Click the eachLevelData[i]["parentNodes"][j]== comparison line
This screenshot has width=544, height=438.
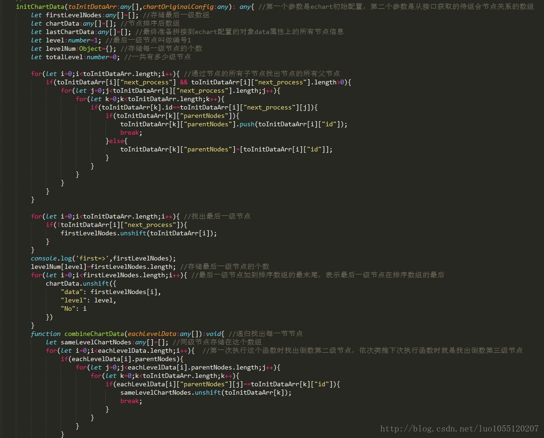pos(223,384)
